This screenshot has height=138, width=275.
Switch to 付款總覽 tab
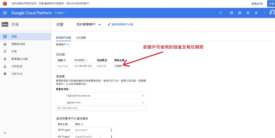click(81, 38)
